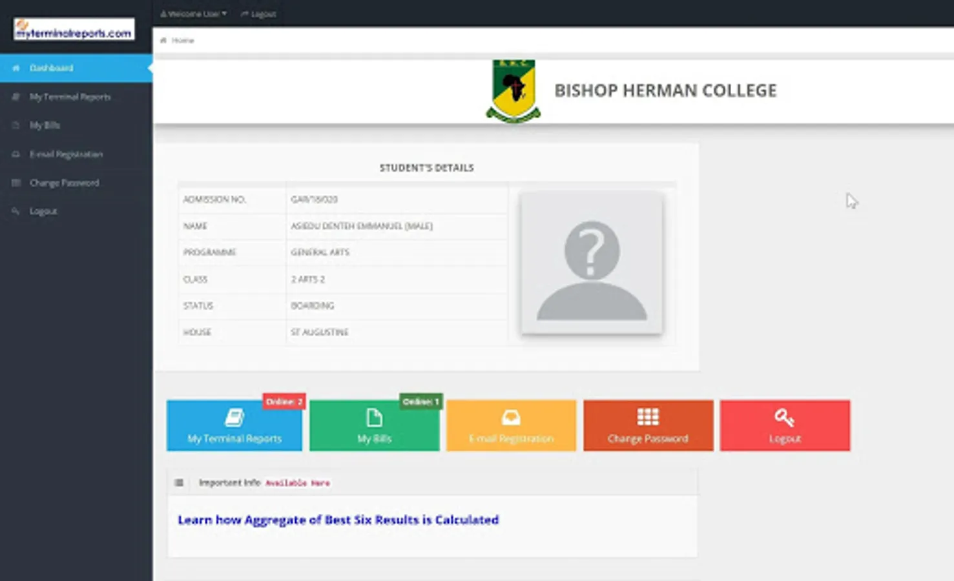Click the ST AUGUSTINE house value

click(x=319, y=332)
